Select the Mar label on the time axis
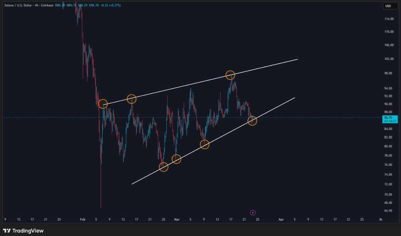The image size is (401, 236). [177, 219]
